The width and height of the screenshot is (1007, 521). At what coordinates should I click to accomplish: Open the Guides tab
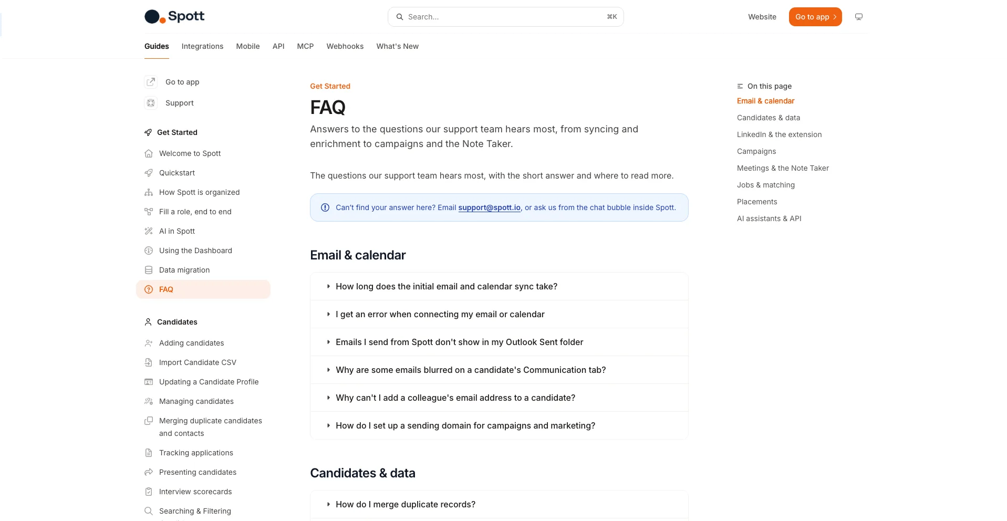click(157, 46)
